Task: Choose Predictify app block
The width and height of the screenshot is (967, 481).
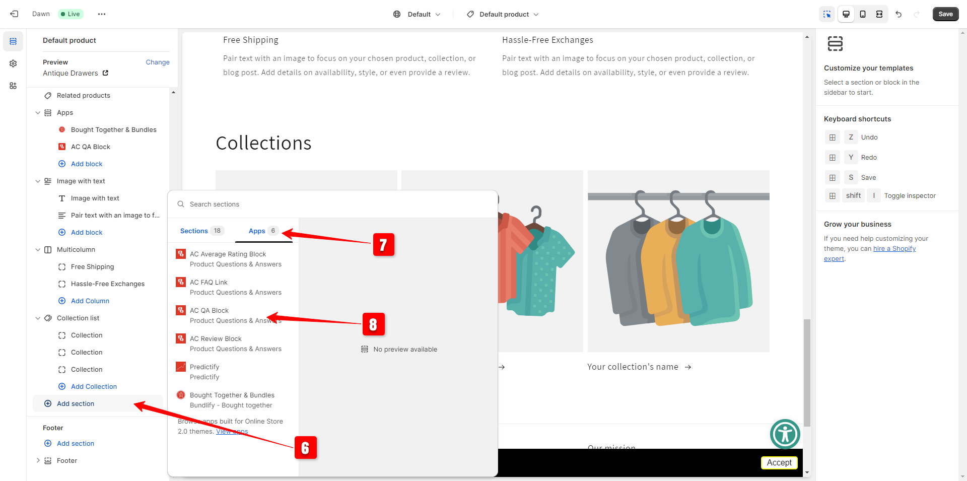Action: 233,372
